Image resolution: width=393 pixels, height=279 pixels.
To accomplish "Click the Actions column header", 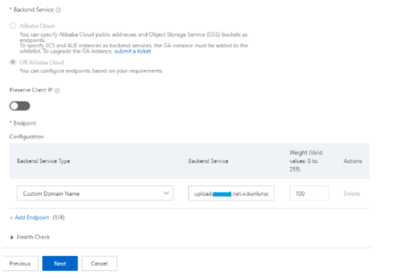I will click(353, 161).
